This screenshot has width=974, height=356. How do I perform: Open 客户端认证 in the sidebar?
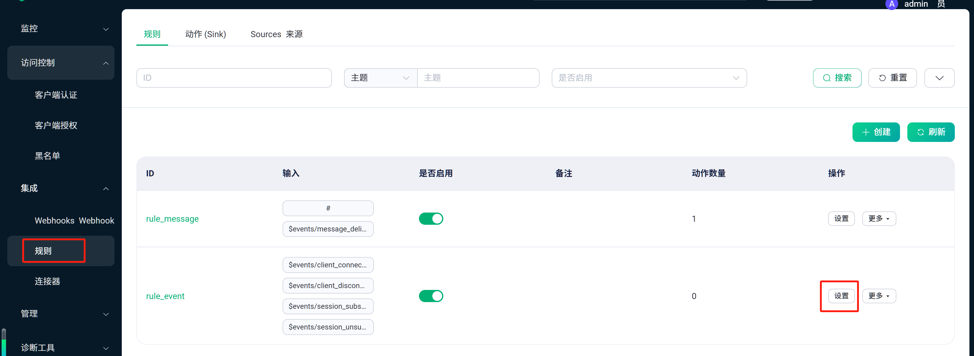(x=56, y=95)
